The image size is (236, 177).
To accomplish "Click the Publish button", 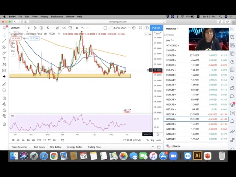I will click(156, 28).
